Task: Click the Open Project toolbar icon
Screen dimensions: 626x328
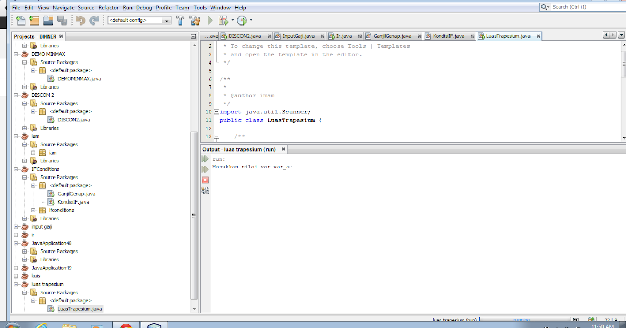Action: (x=49, y=20)
